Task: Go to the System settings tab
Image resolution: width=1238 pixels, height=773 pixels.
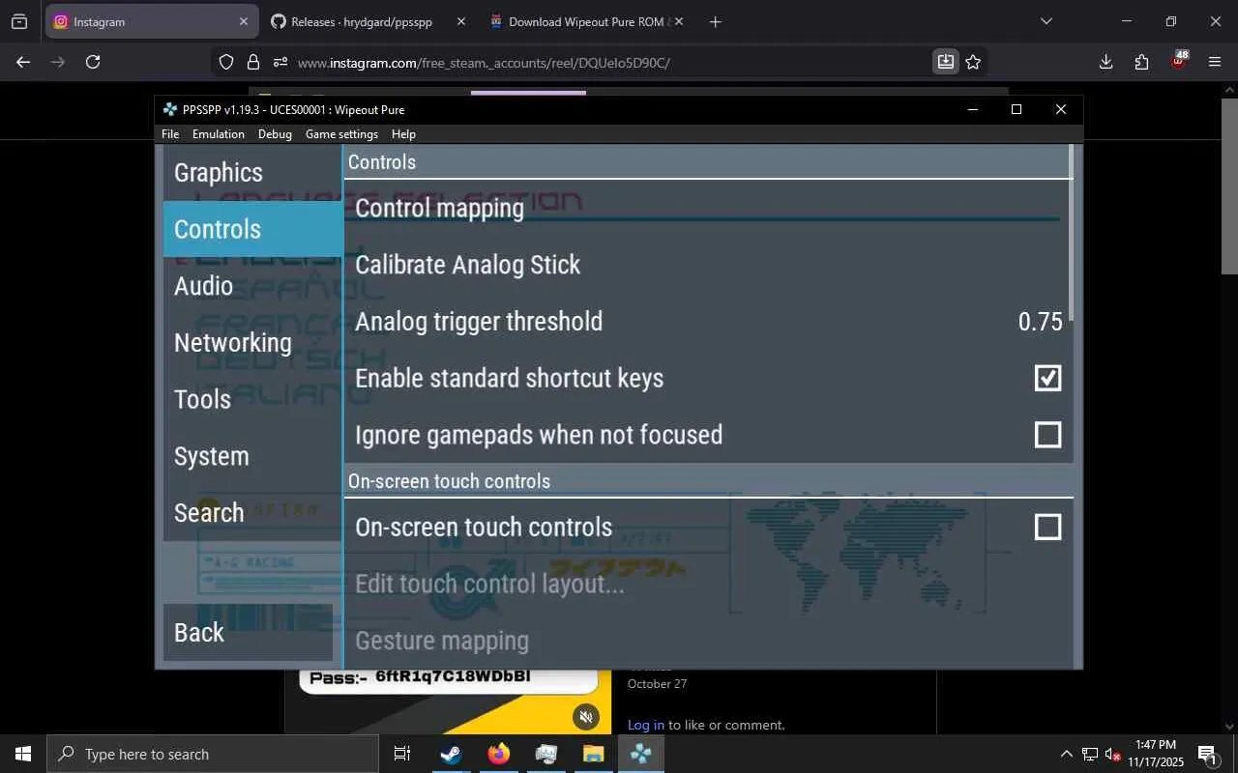Action: pyautogui.click(x=253, y=456)
